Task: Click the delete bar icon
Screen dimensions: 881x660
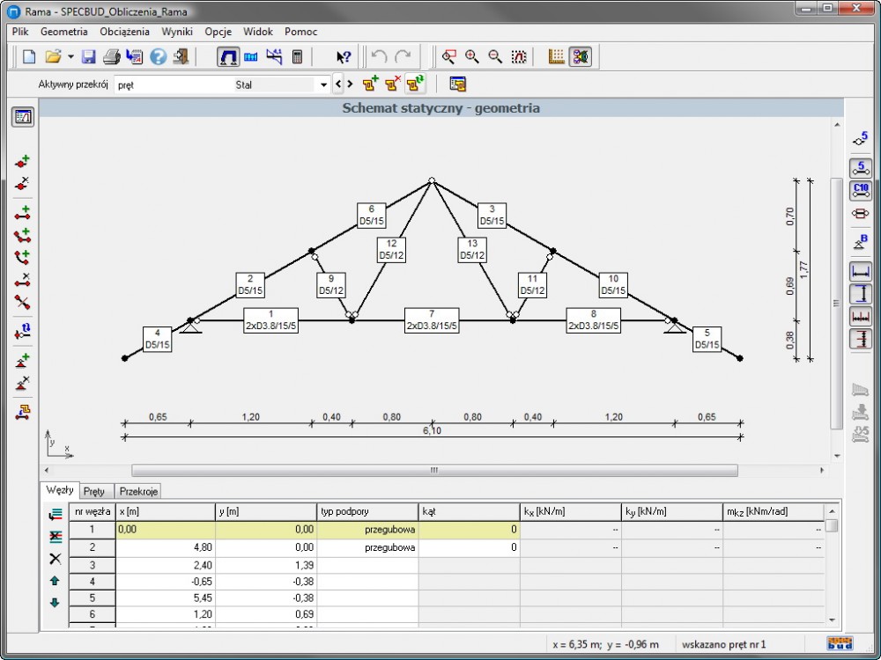Action: click(x=23, y=280)
